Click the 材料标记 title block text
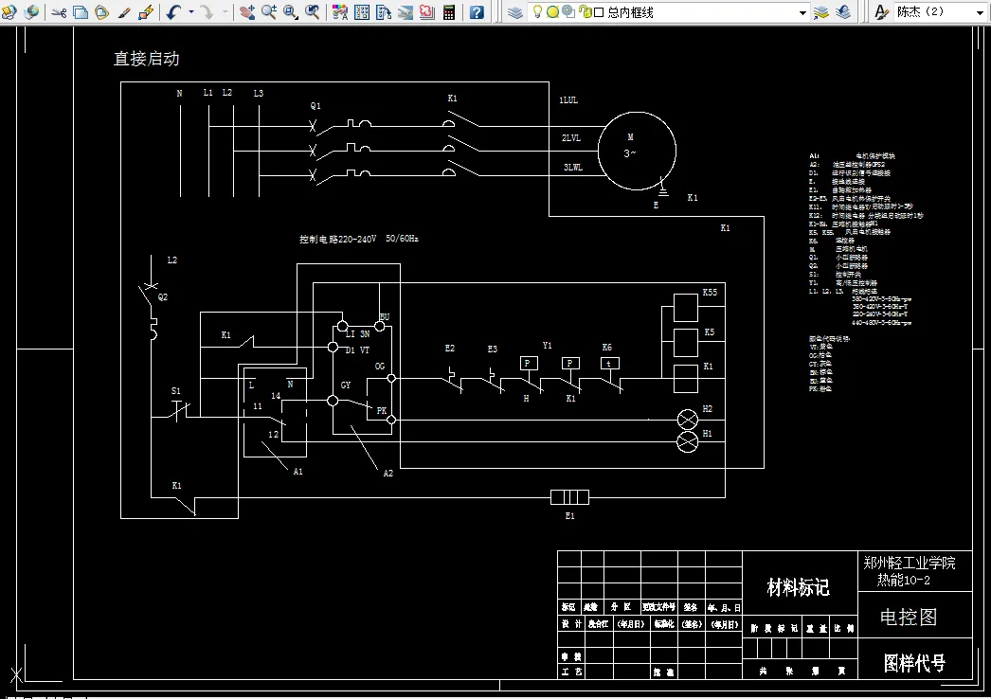This screenshot has height=699, width=991. pyautogui.click(x=798, y=587)
